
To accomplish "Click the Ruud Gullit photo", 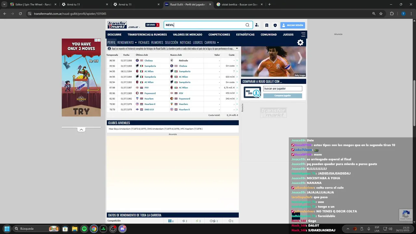I will pyautogui.click(x=273, y=61).
